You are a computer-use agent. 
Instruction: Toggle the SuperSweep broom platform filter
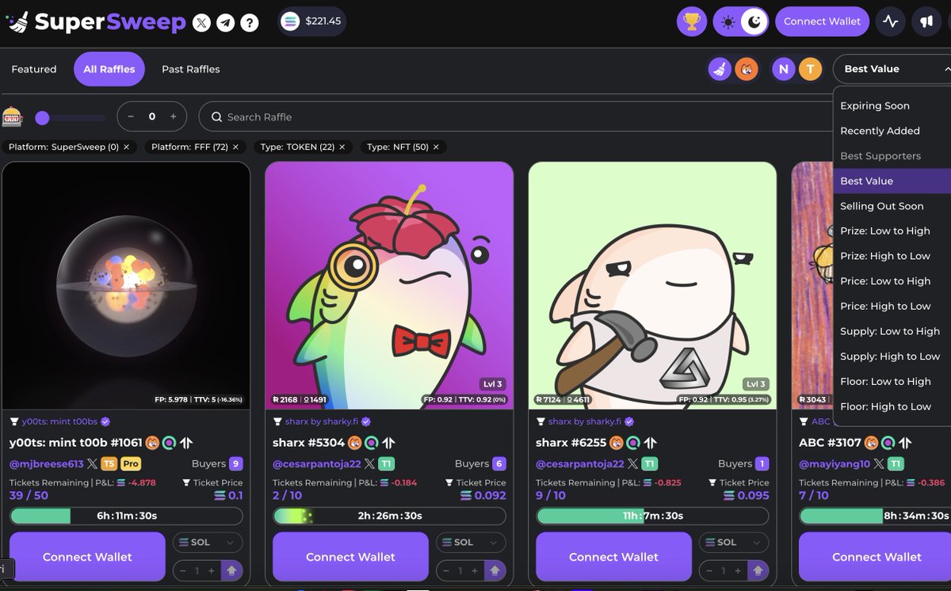(720, 69)
